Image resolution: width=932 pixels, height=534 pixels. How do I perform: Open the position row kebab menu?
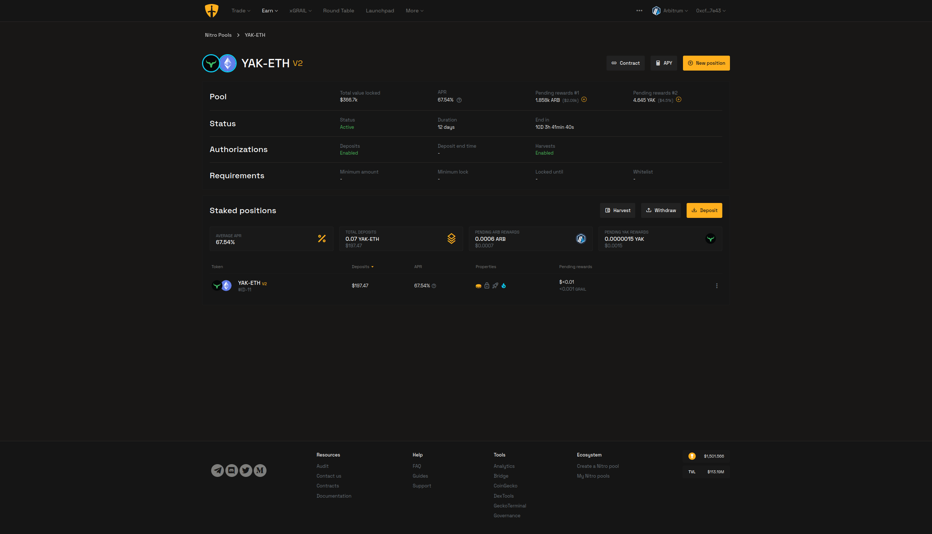point(716,286)
